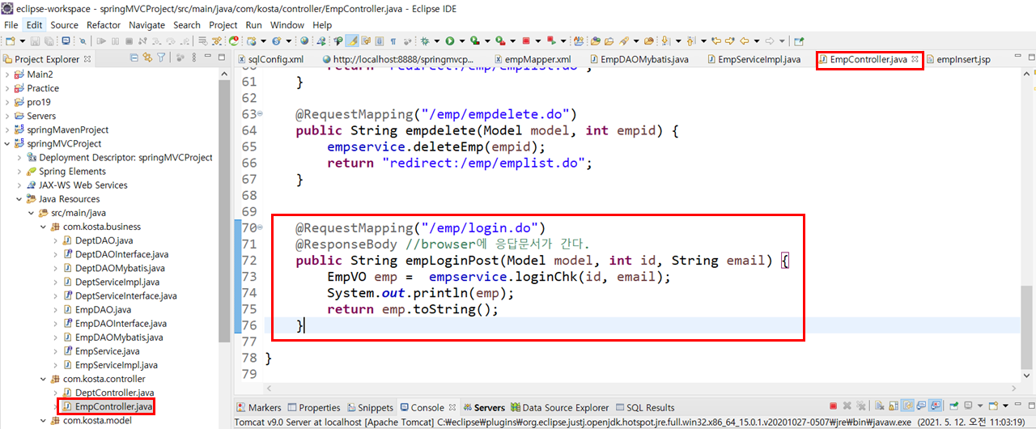Image resolution: width=1036 pixels, height=429 pixels.
Task: Open the Run dropdown arrow
Action: [463, 40]
